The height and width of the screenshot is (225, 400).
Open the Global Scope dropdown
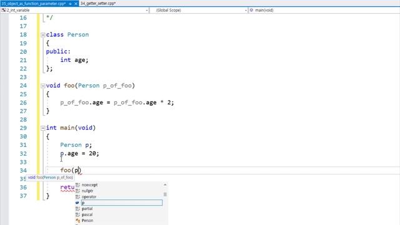click(246, 10)
